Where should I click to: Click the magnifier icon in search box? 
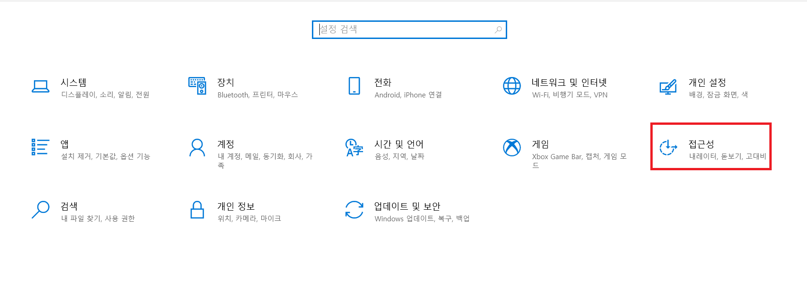[498, 30]
